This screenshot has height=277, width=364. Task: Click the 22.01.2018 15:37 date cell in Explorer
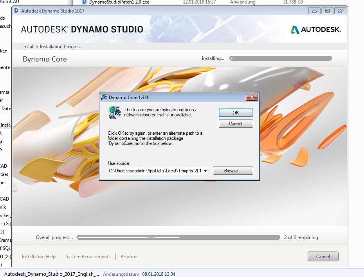pos(199,2)
